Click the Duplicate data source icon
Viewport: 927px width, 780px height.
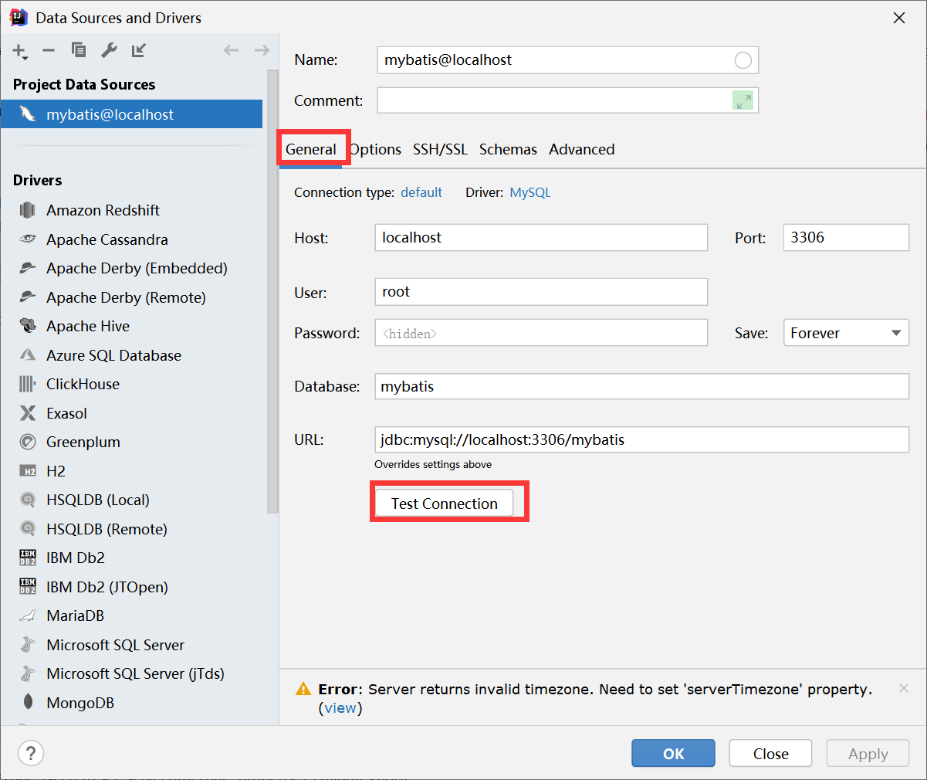coord(79,50)
